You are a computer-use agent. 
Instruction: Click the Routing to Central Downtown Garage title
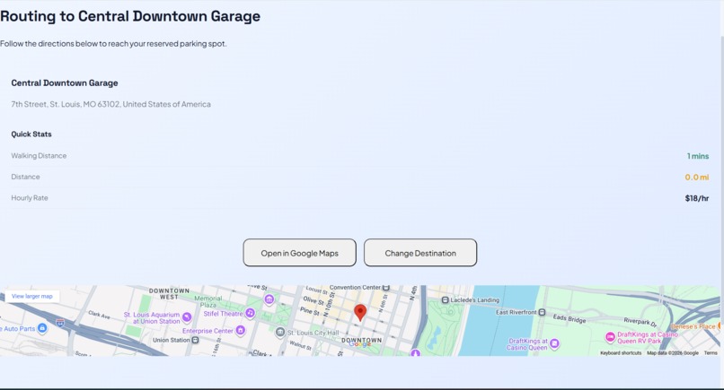(130, 16)
